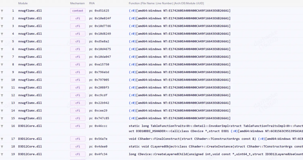Select RVA value pc 0x22b942

(x=99, y=103)
